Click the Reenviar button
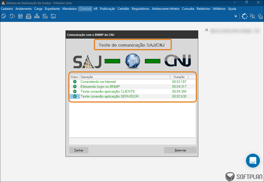264x182 pixels. pos(180,150)
